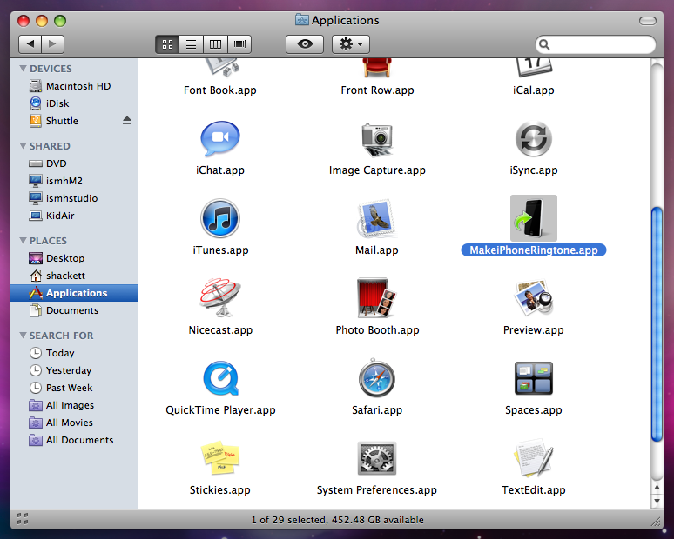The height and width of the screenshot is (539, 674).
Task: Click the scroll down arrow
Action: coord(657,501)
